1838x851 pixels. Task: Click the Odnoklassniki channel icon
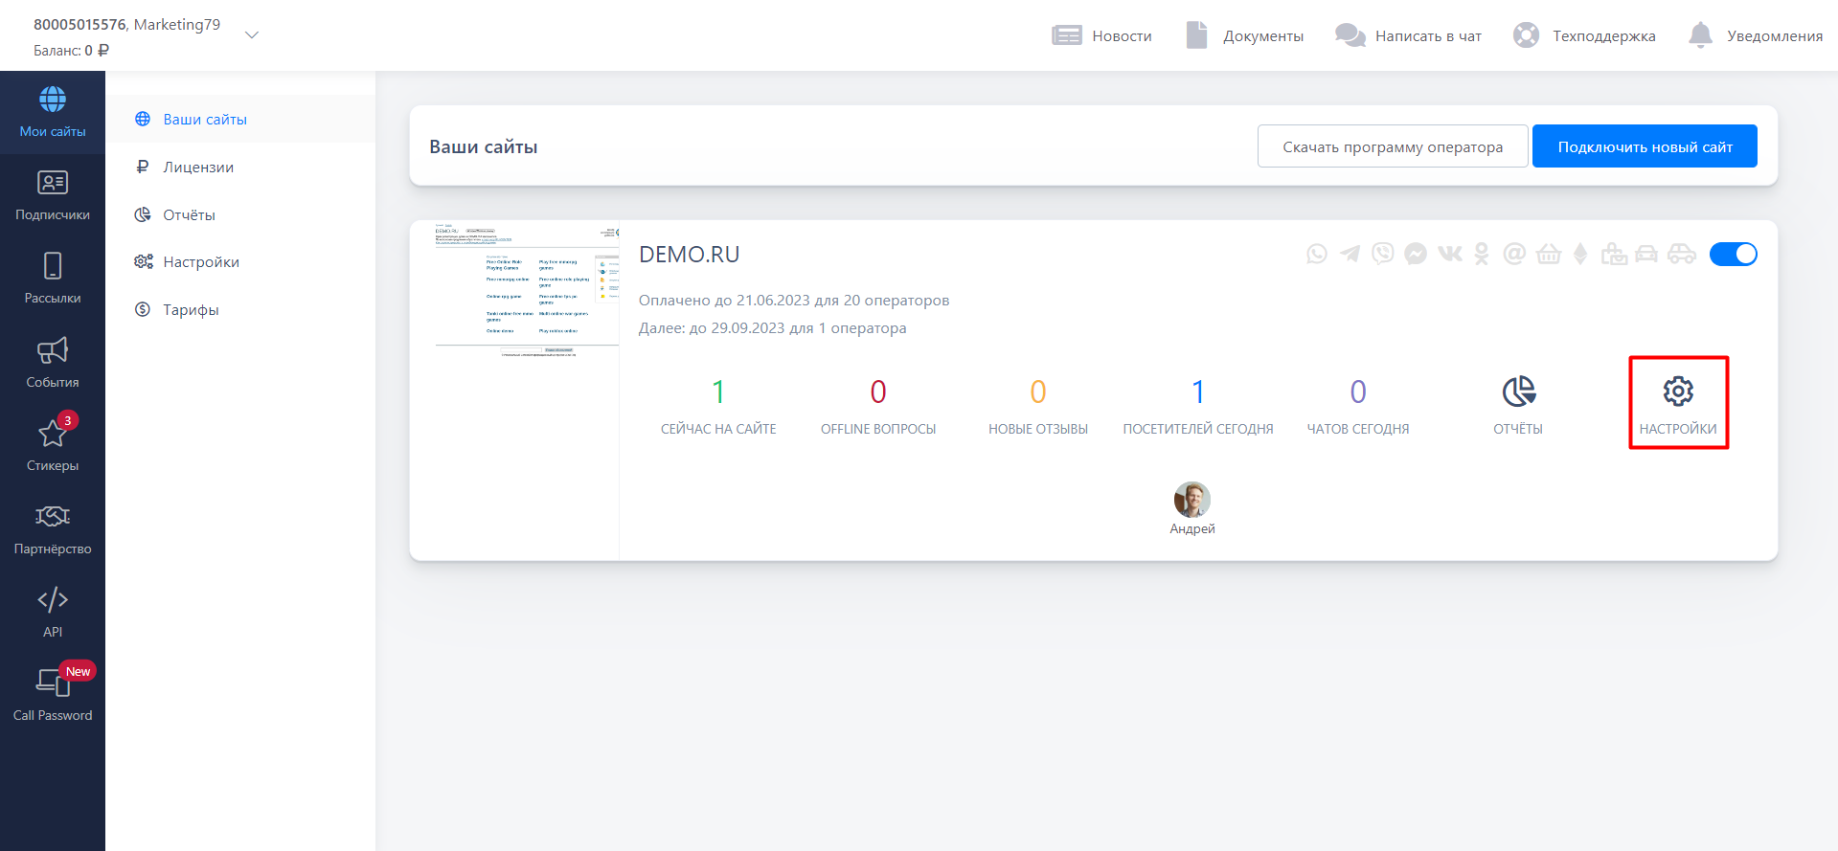pyautogui.click(x=1482, y=254)
